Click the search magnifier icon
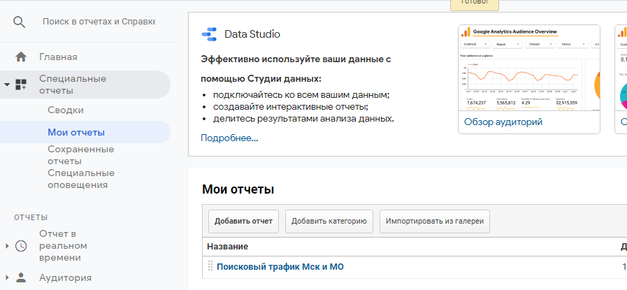 (19, 22)
